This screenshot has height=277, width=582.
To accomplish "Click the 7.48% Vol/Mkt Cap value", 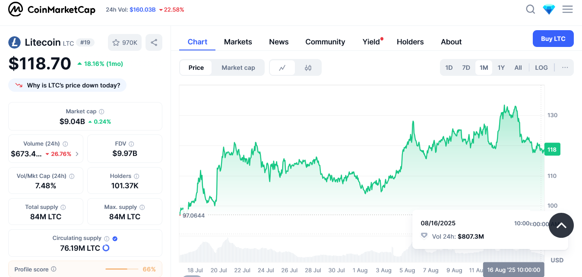I will click(x=46, y=186).
